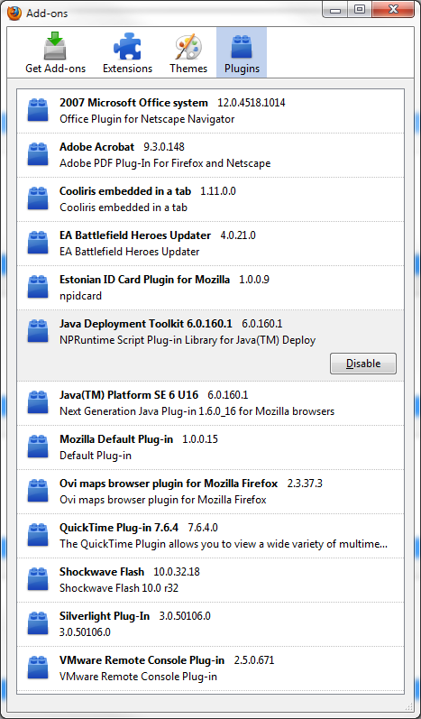Select the Mozilla Default Plug-in entry
The height and width of the screenshot is (719, 421).
(210, 447)
